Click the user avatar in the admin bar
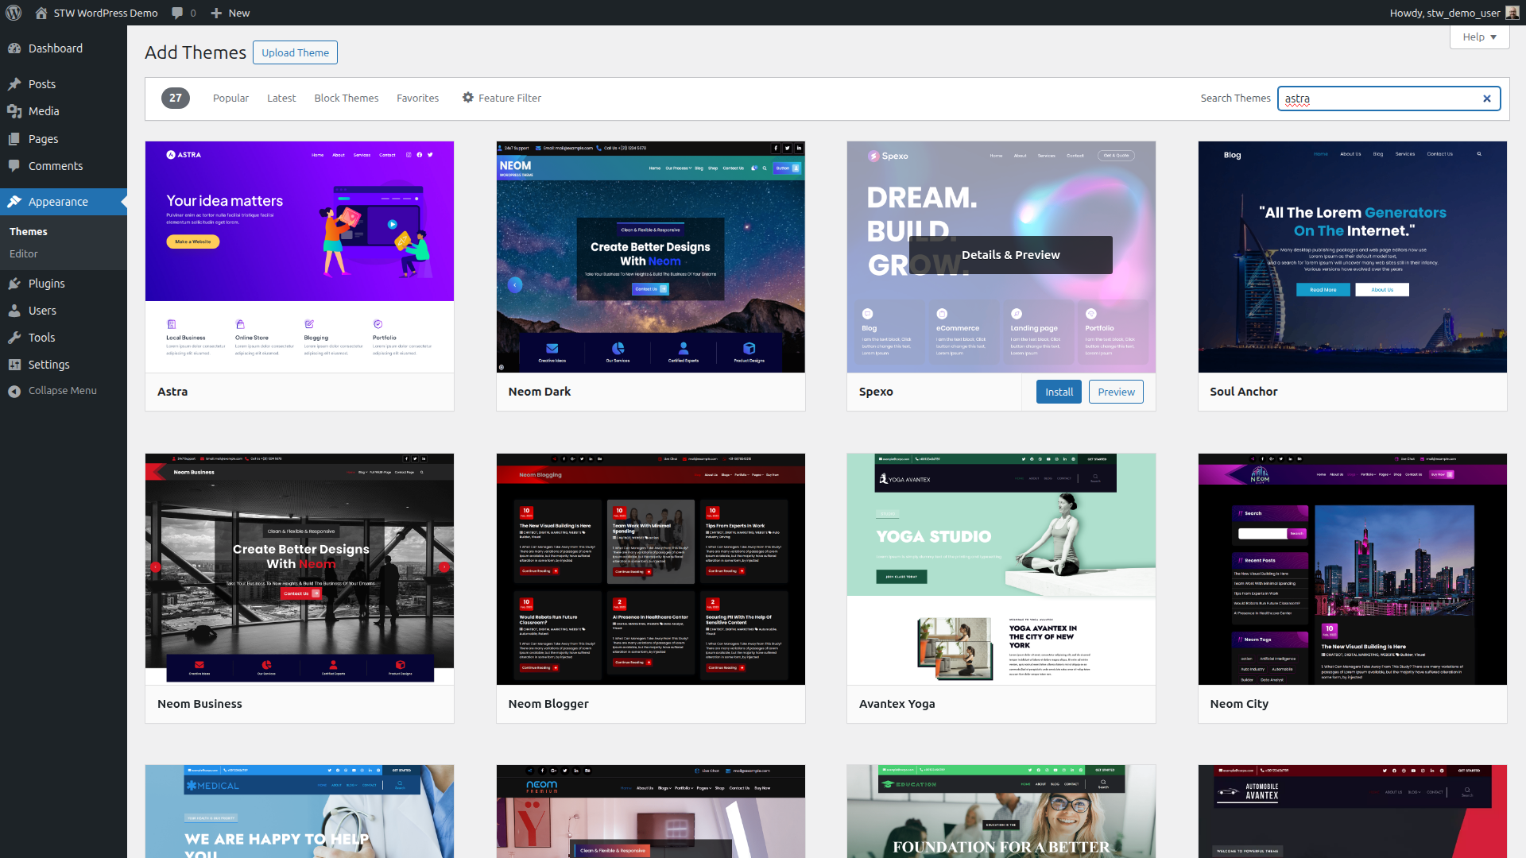This screenshot has width=1526, height=858. point(1512,13)
